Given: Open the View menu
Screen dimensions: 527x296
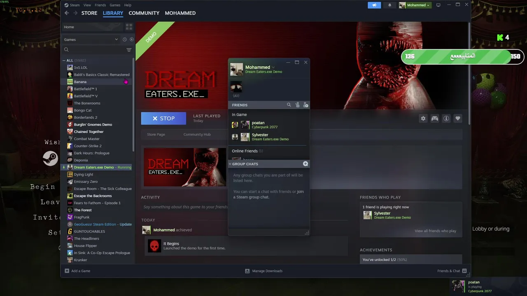Looking at the screenshot, I should point(87,5).
